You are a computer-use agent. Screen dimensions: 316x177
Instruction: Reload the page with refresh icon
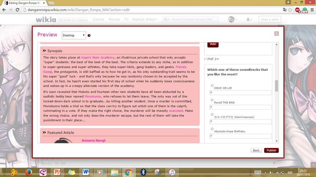[18, 10]
